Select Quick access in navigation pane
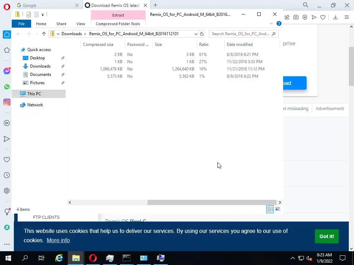The height and width of the screenshot is (265, 354). pos(39,50)
